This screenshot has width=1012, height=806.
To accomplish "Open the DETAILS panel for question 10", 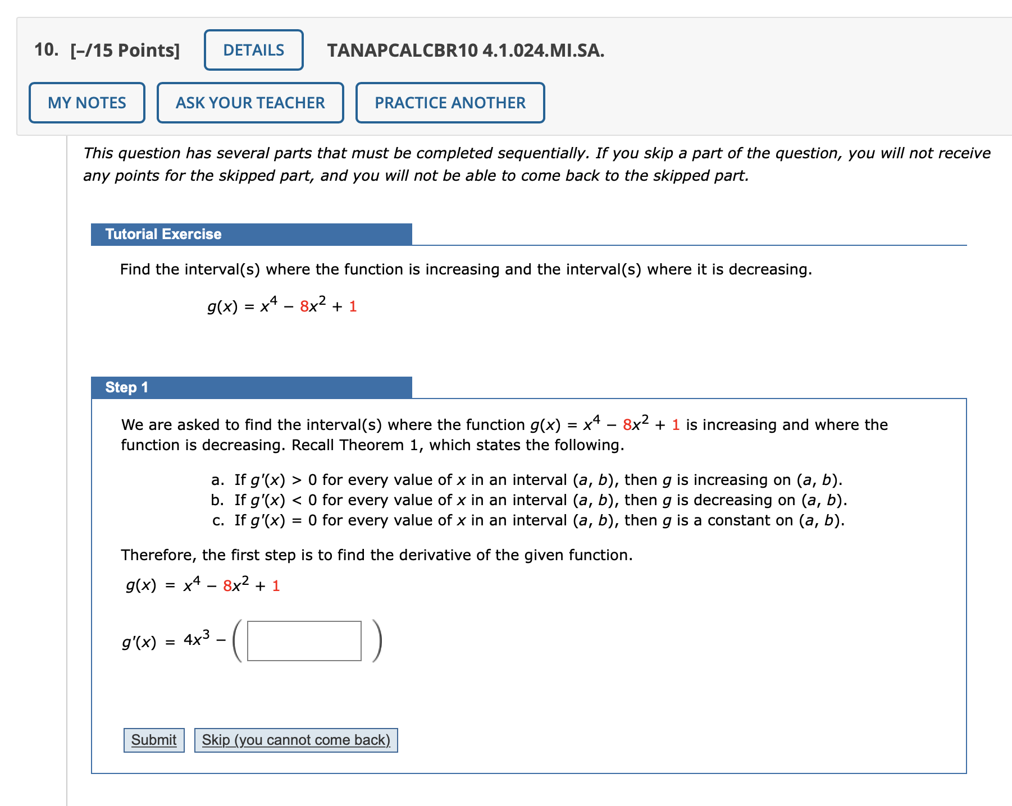I will [253, 50].
